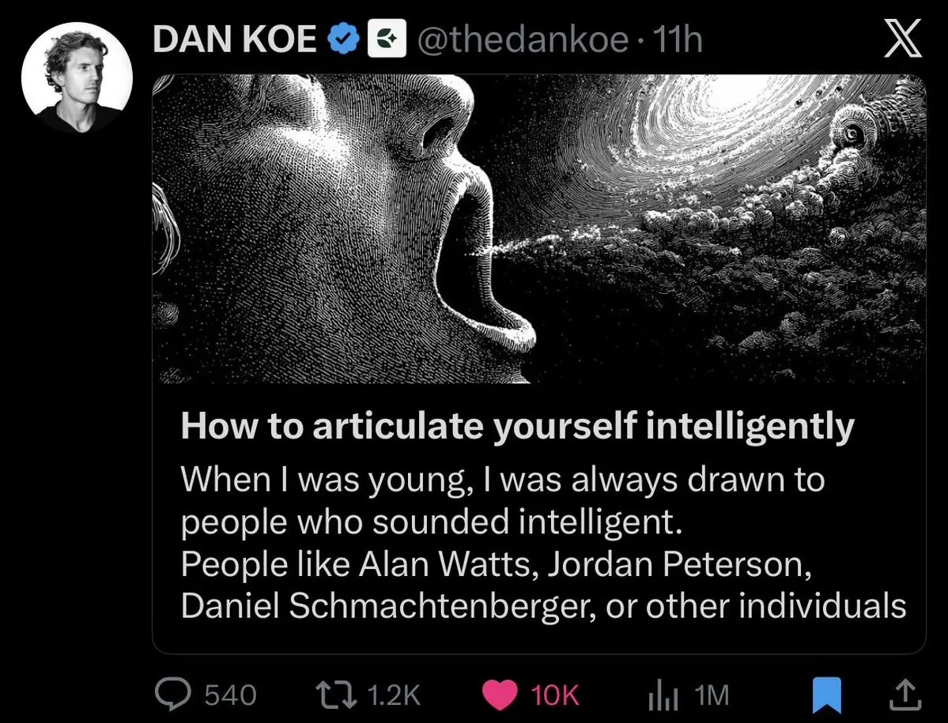Viewport: 948px width, 723px height.
Task: Open the article's engraved face cover image
Action: pyautogui.click(x=538, y=229)
